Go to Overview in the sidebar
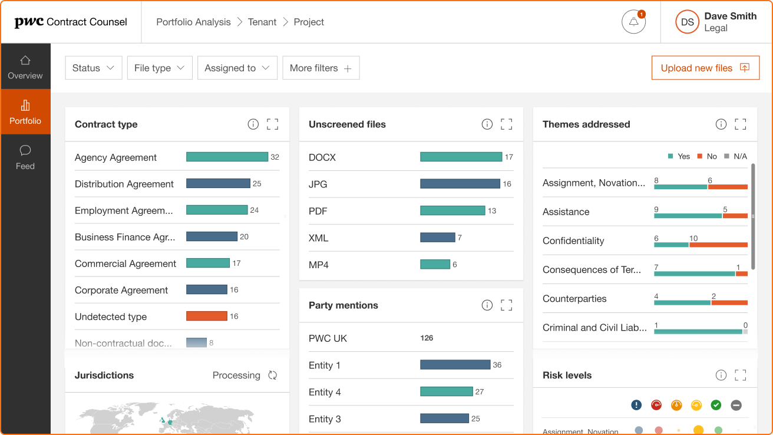The height and width of the screenshot is (435, 773). tap(25, 67)
